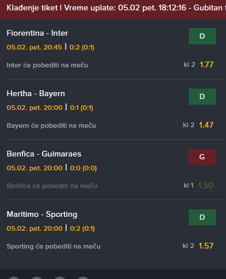This screenshot has width=226, height=279.
Task: Click 'Bayern će pobediti na meču' description
Action: 51,125
